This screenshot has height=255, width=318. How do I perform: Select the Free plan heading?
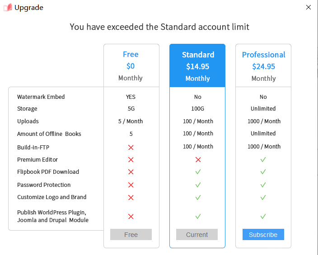point(131,54)
